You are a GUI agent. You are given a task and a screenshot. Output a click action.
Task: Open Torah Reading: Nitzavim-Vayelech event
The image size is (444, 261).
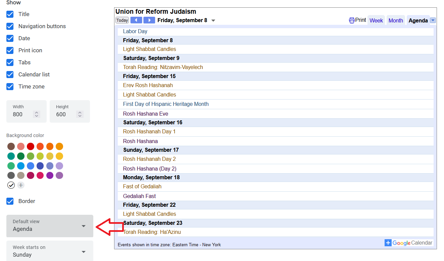163,67
